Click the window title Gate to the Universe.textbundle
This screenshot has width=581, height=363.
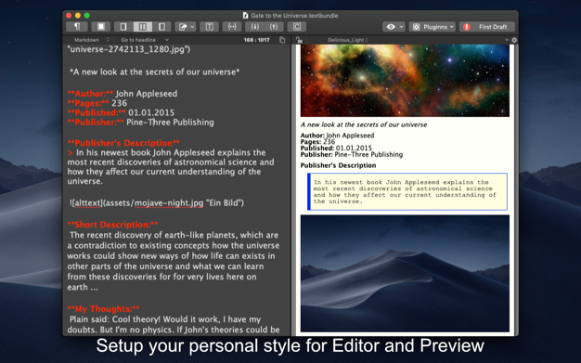294,16
